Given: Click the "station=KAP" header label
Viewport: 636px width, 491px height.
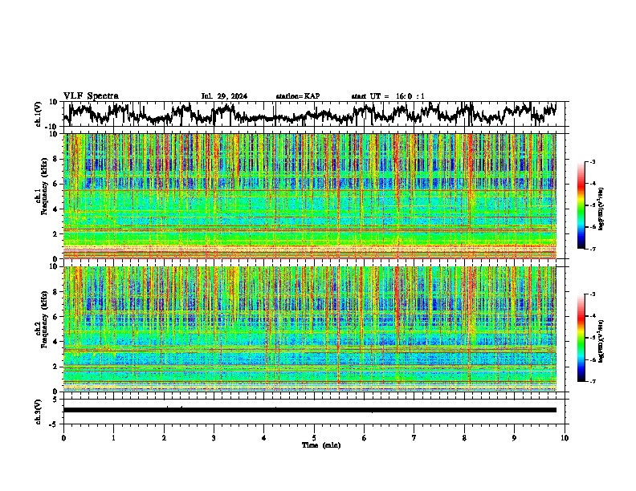Looking at the screenshot, I should click(x=298, y=96).
